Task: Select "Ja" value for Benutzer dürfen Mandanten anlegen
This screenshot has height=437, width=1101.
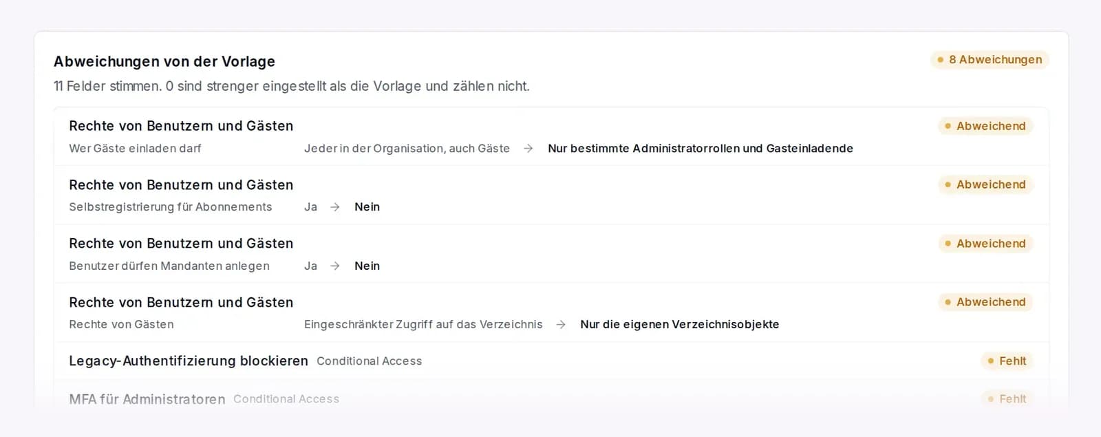Action: [x=311, y=266]
